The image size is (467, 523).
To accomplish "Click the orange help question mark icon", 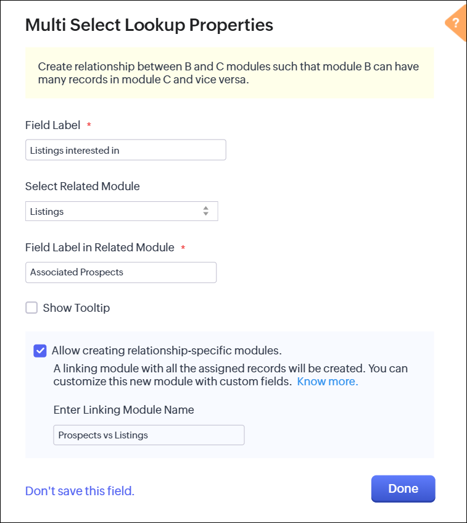I will (x=456, y=23).
